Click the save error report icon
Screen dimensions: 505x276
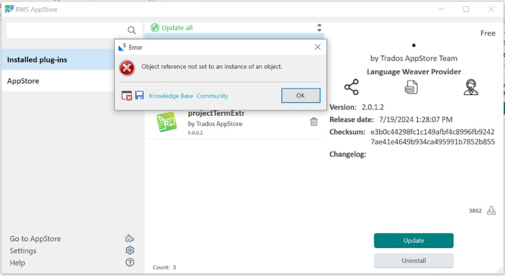click(x=139, y=95)
